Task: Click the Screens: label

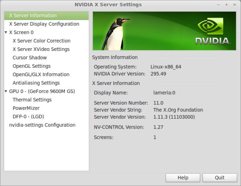Action: tap(104, 137)
